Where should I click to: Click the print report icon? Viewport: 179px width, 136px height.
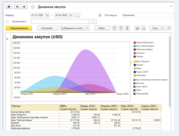137,28
